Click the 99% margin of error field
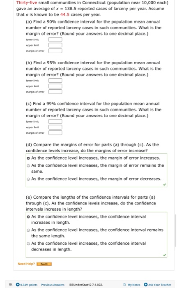 pyautogui.click(x=55, y=132)
